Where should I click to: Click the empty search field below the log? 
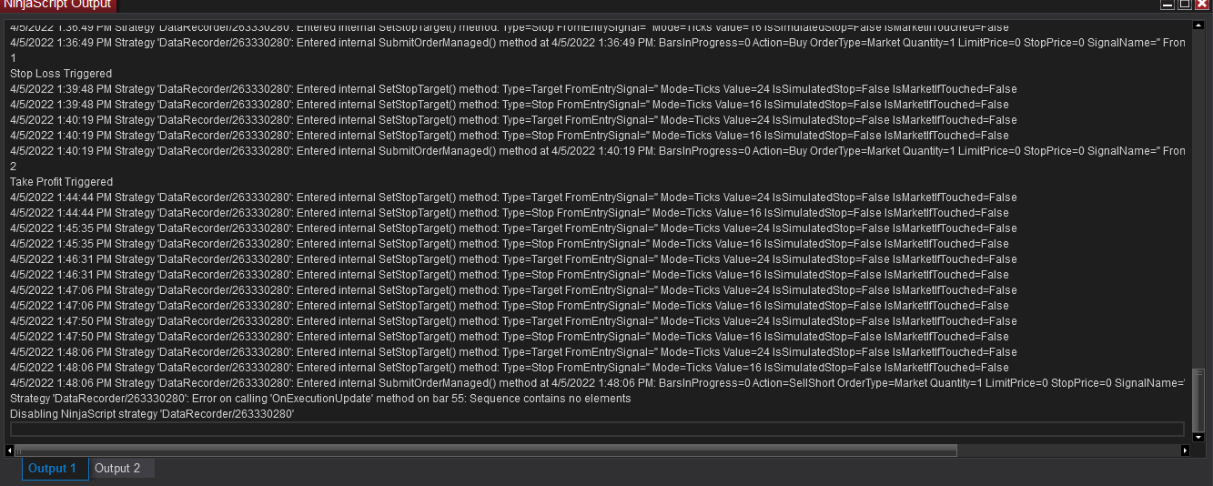coord(597,429)
